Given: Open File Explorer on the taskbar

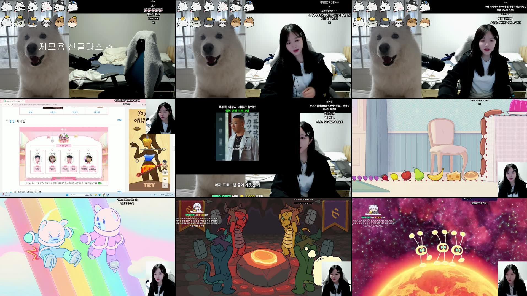Looking at the screenshot, I should point(96,194).
